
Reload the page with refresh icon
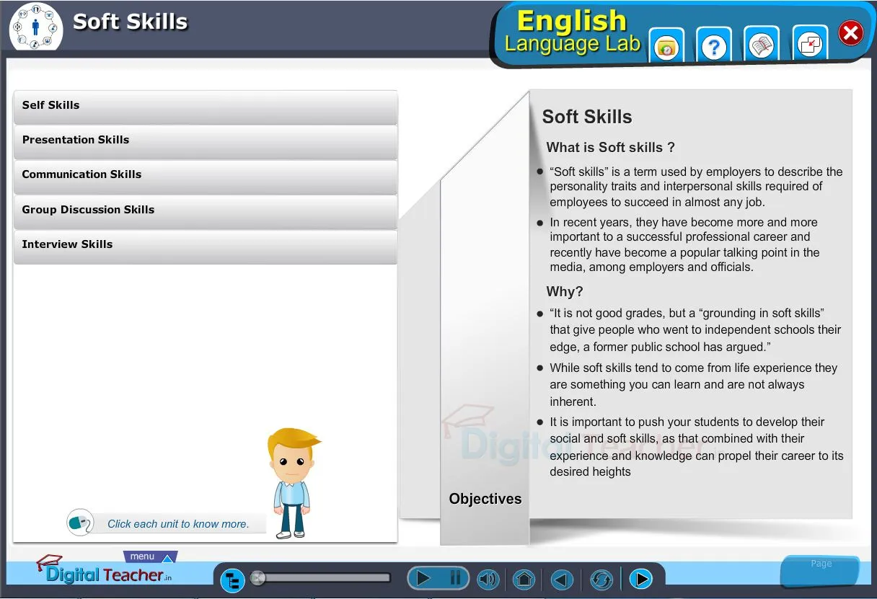(x=601, y=580)
